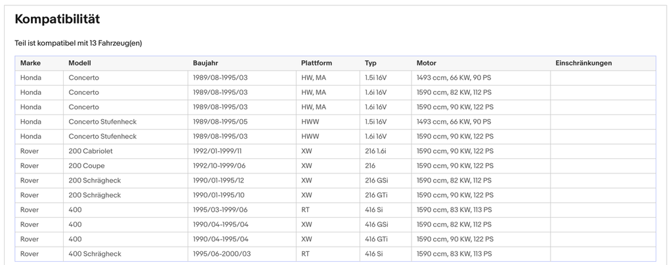Click '1.5i 16V' in the 1989/08-1995/05 row

click(375, 122)
